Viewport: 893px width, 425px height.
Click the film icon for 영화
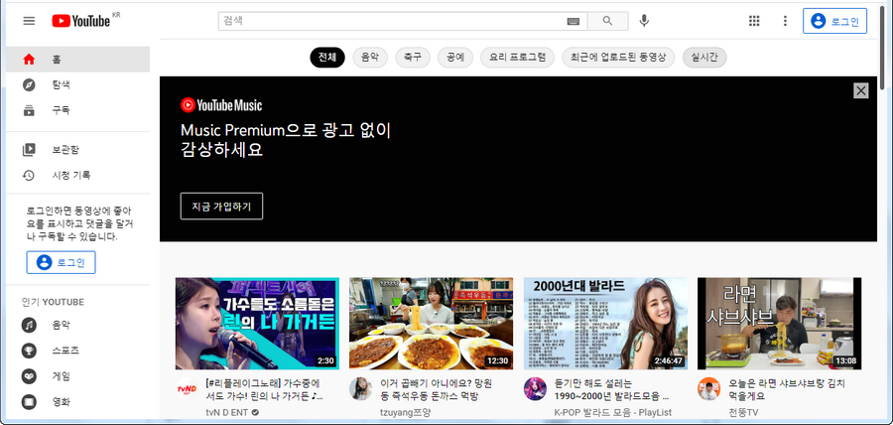(x=29, y=401)
